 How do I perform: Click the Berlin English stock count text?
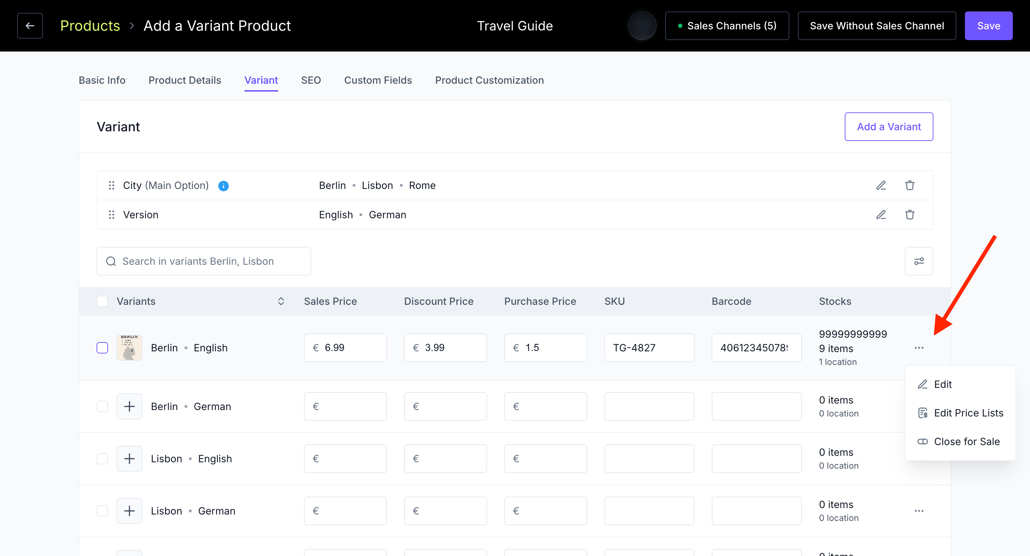pyautogui.click(x=853, y=341)
